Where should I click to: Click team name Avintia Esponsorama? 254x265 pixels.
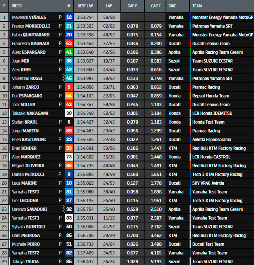coord(212,140)
